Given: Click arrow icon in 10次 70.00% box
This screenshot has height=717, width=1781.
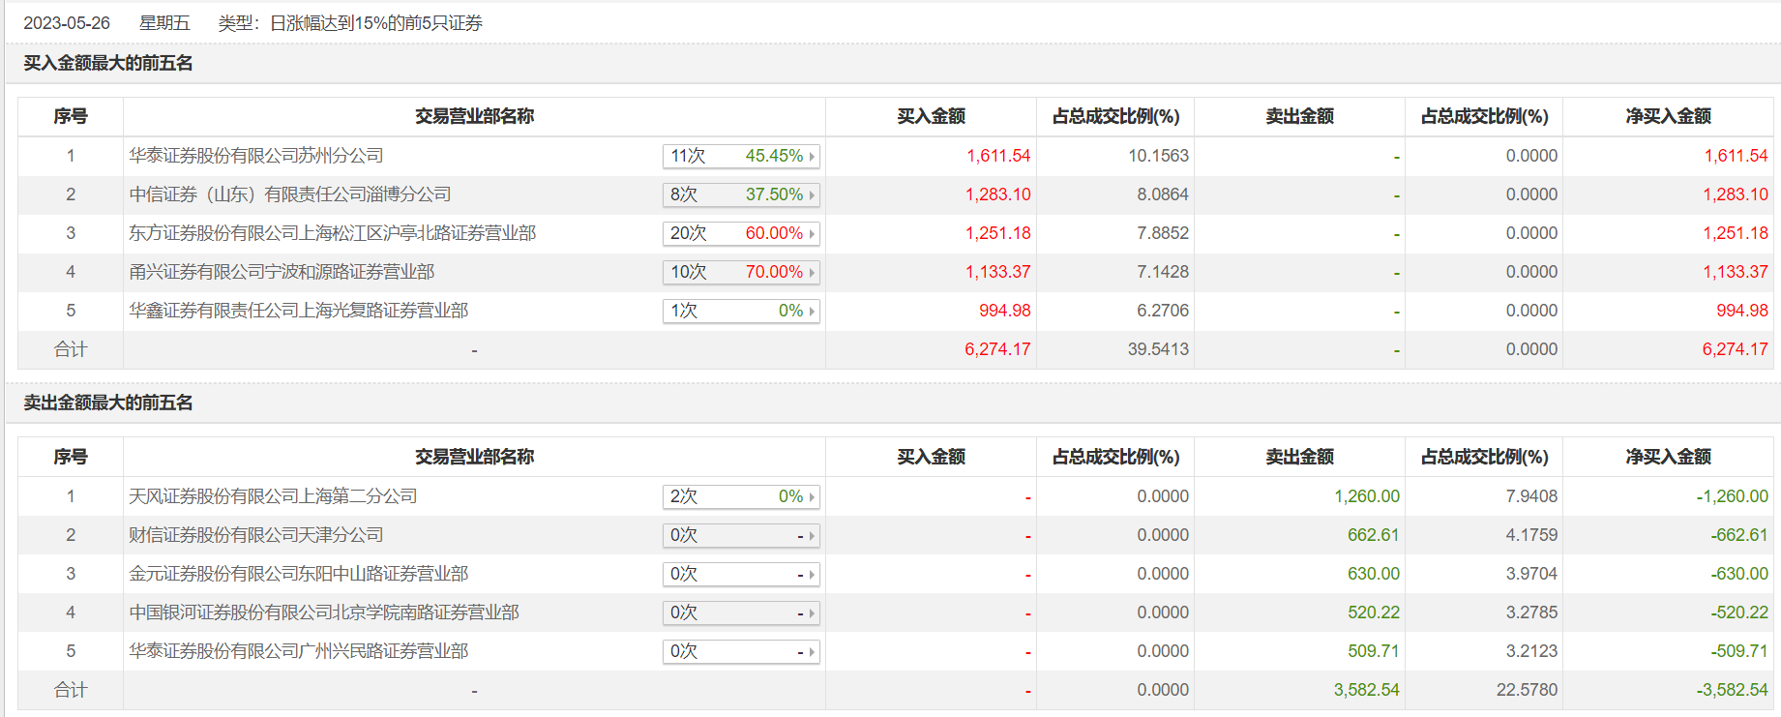Looking at the screenshot, I should 812,272.
